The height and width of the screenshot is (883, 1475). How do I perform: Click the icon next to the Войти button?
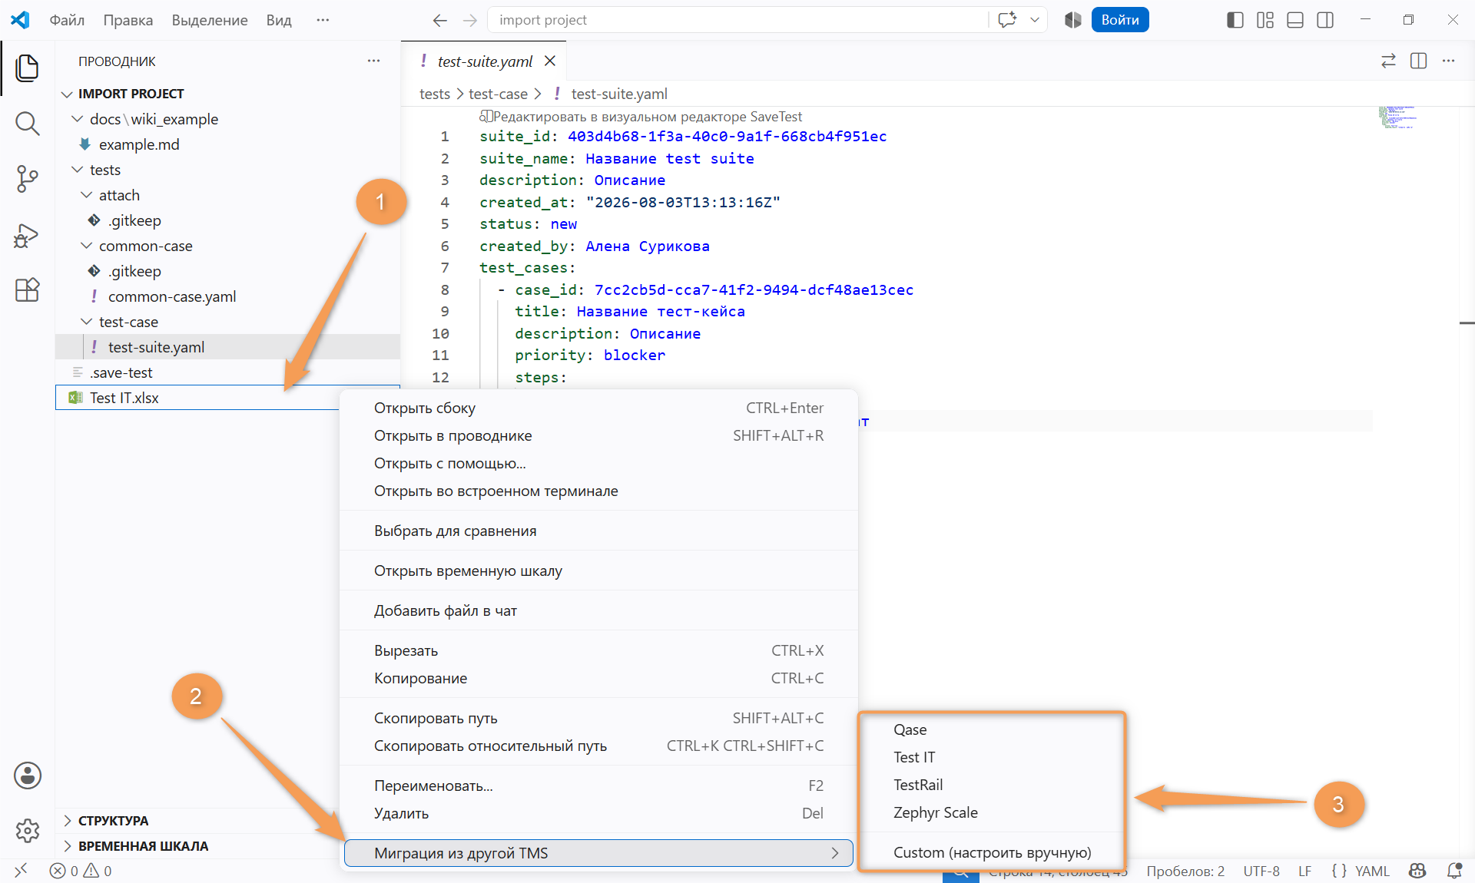click(1073, 20)
